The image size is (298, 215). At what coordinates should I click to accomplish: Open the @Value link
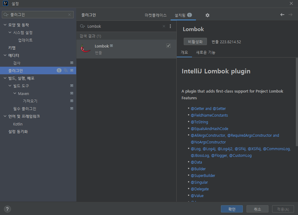point(197,196)
